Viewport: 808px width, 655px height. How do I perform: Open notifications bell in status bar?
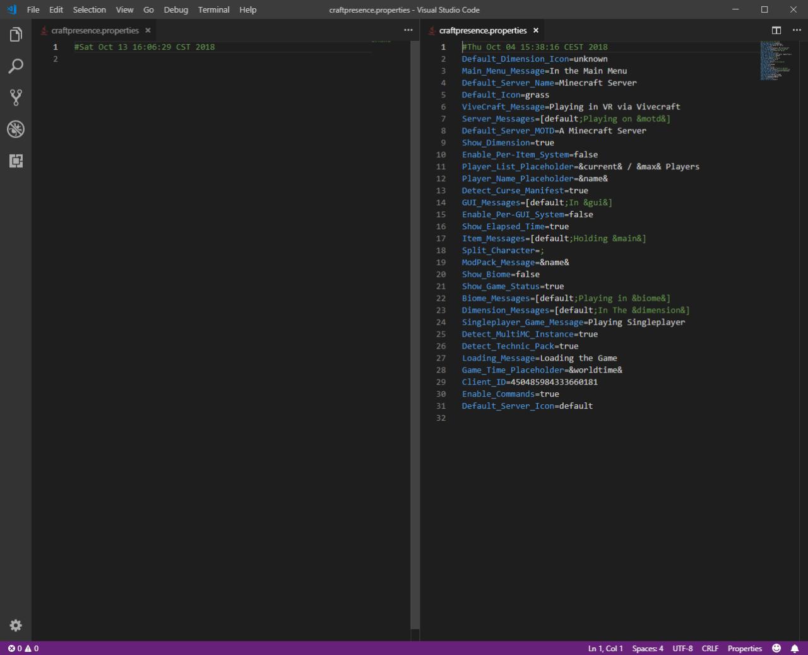pos(794,648)
